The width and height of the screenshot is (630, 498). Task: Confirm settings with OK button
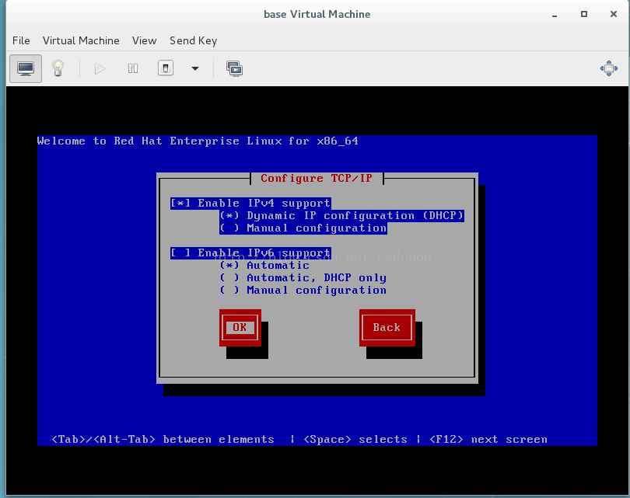240,327
